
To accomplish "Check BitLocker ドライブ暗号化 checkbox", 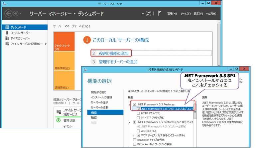I will point(135,140).
